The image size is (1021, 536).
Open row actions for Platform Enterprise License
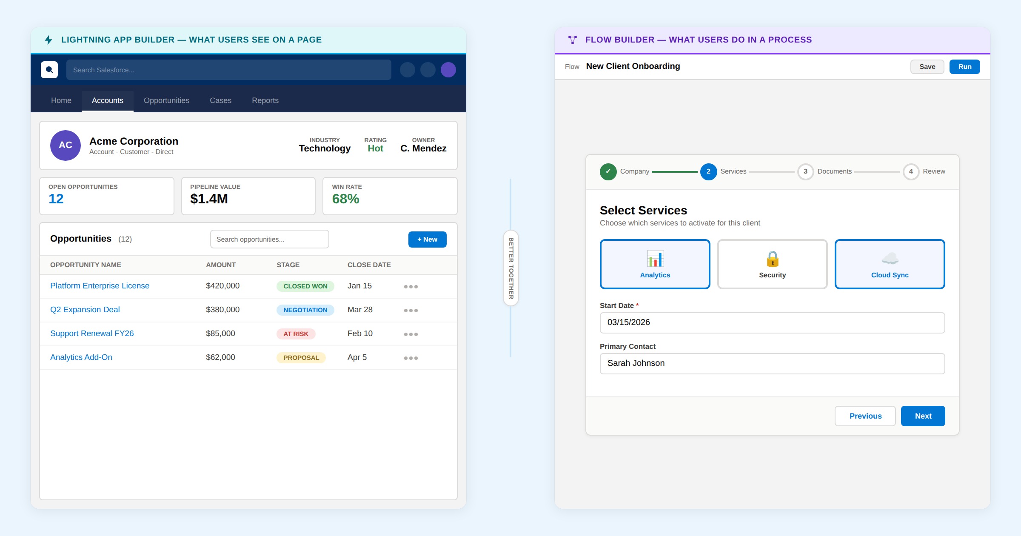click(411, 287)
